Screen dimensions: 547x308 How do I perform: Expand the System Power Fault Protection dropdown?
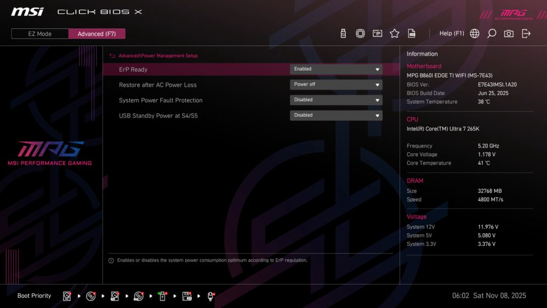point(335,100)
